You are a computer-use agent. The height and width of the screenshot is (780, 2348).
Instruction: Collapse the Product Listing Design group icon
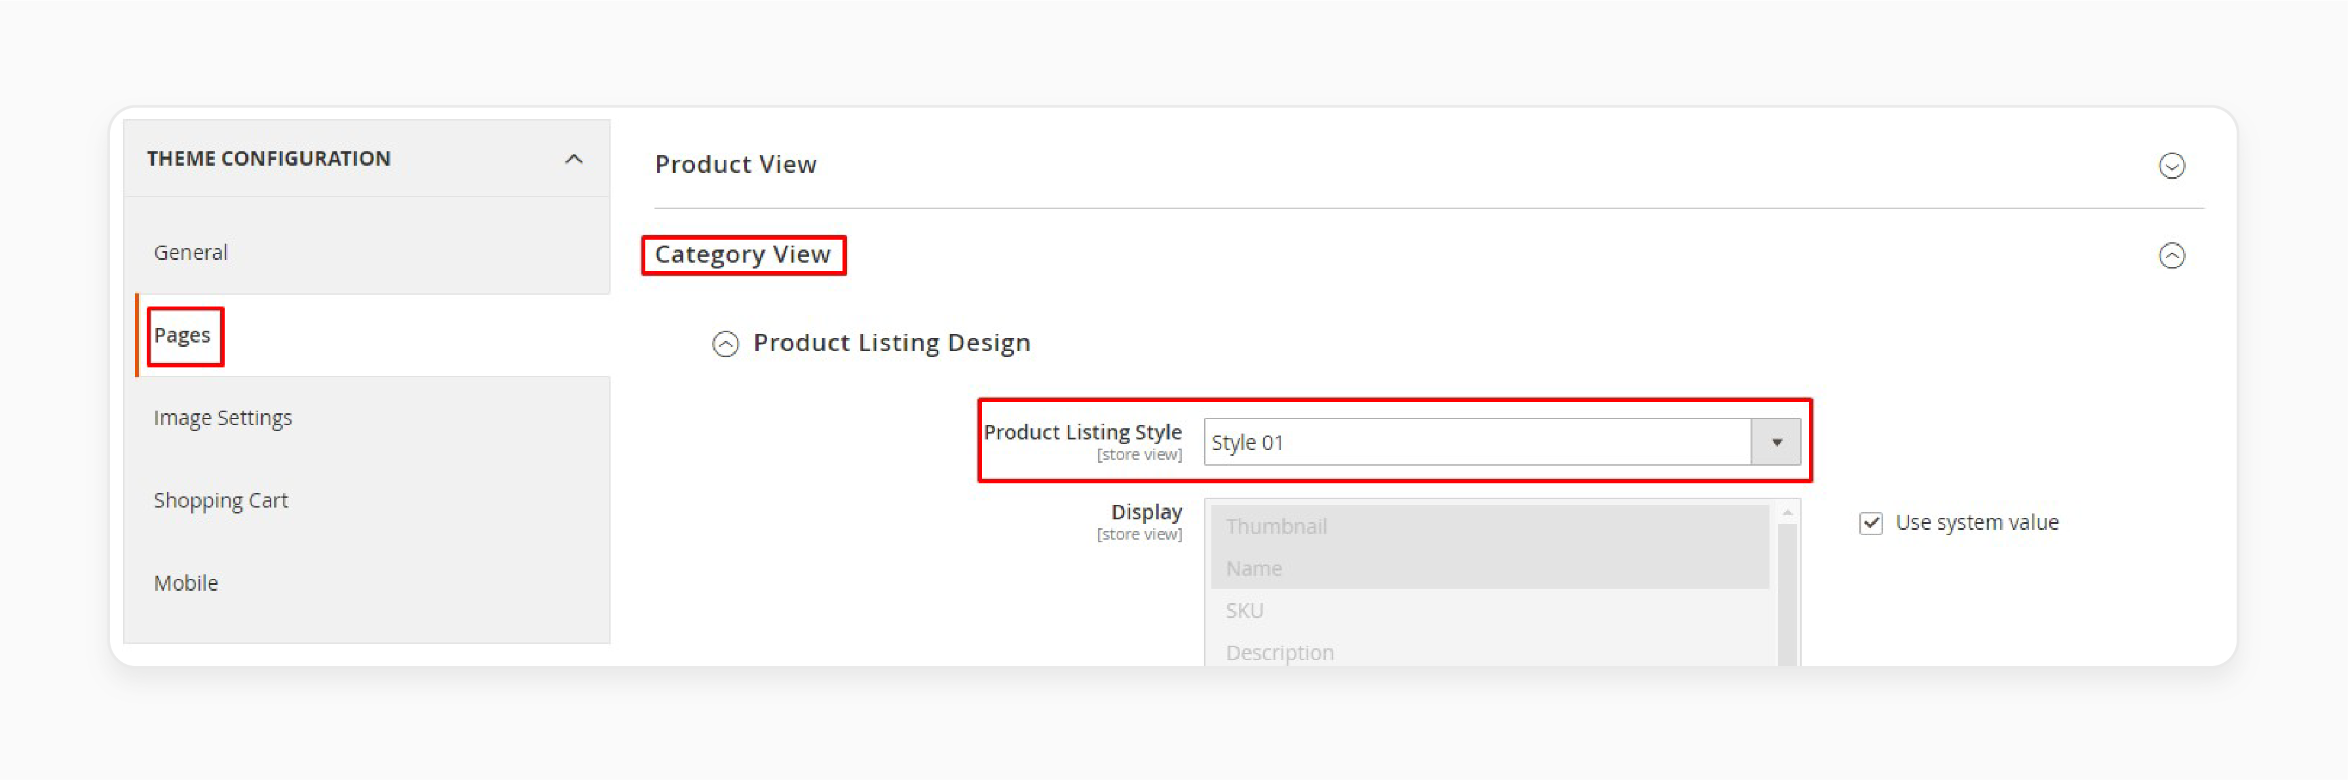pyautogui.click(x=725, y=344)
